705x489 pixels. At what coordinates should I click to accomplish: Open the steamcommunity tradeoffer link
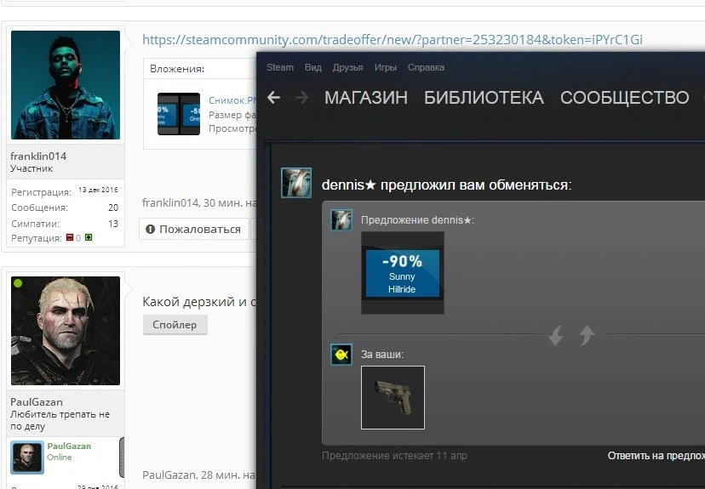pyautogui.click(x=392, y=39)
